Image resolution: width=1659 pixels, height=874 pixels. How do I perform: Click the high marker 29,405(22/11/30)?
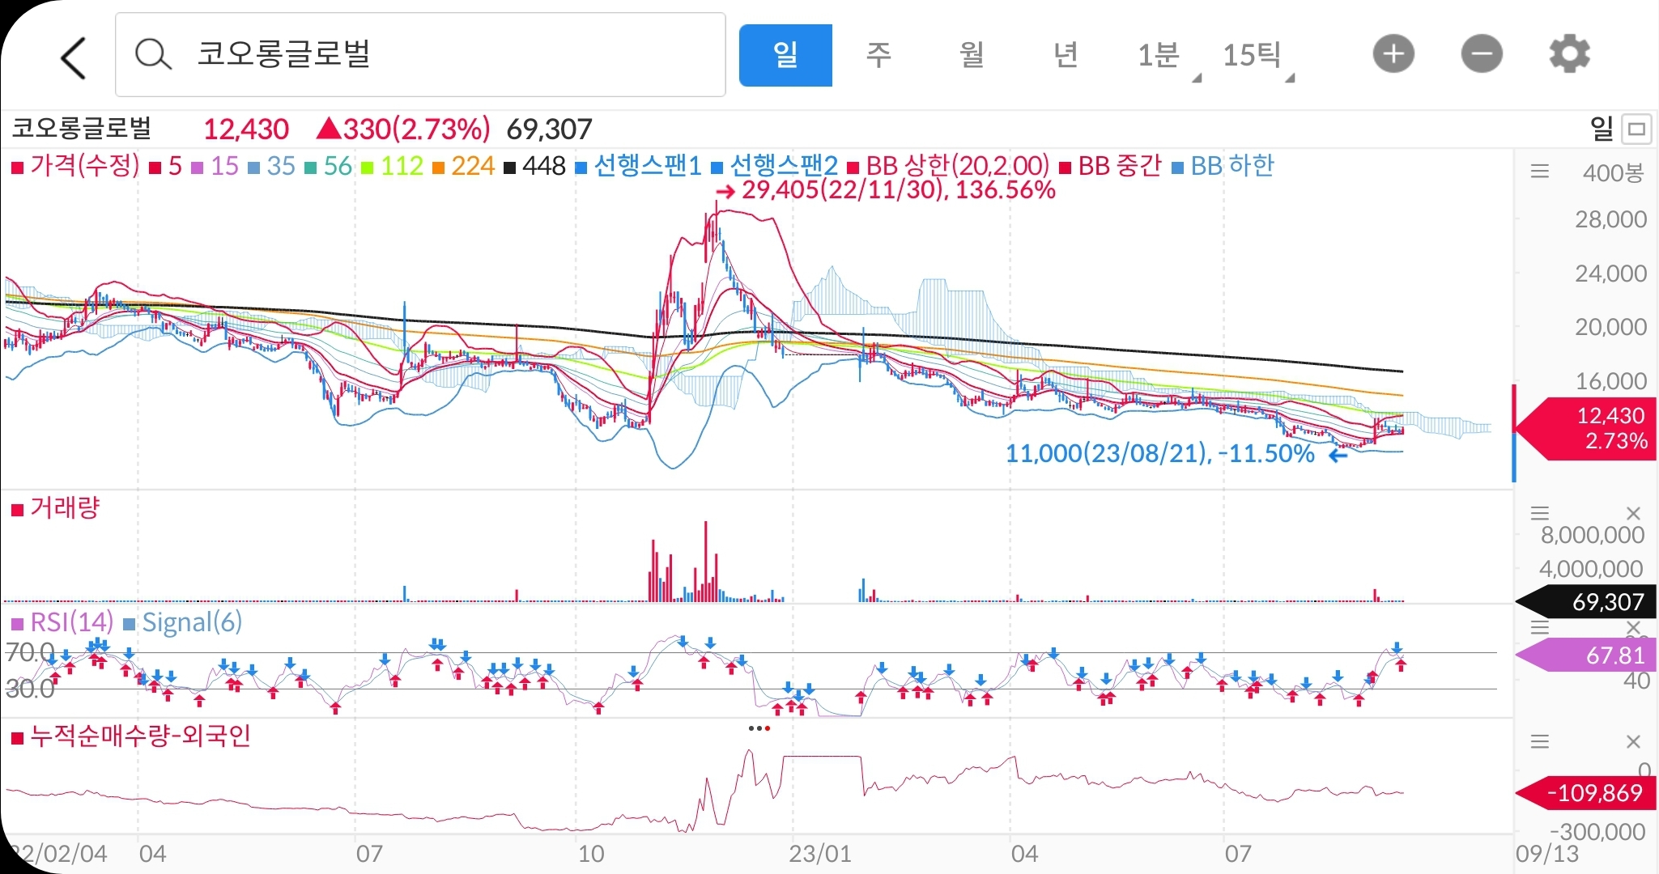[x=887, y=190]
